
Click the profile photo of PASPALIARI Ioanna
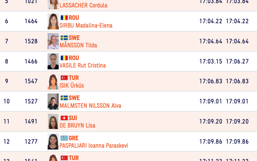coord(53,141)
